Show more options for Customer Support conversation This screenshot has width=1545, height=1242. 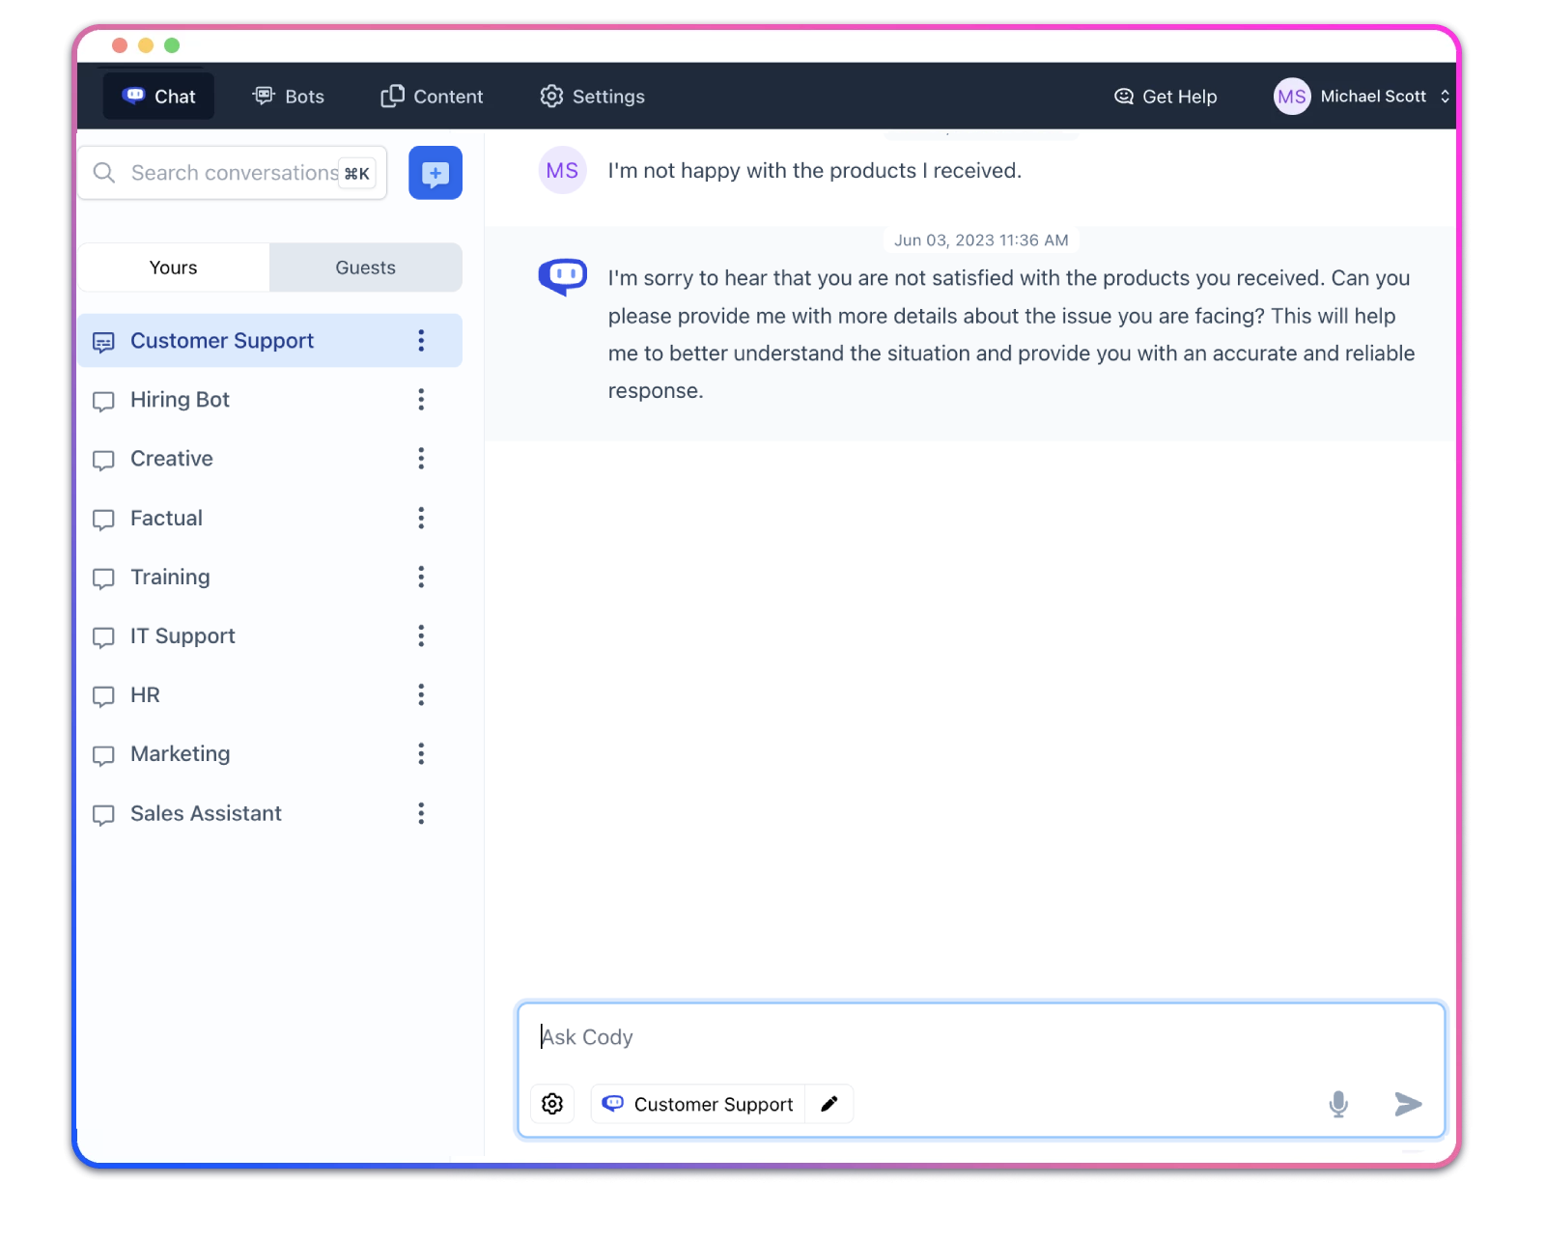421,341
